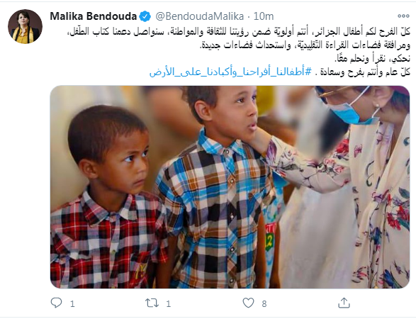Click the first line of Arabic tweet text

pyautogui.click(x=238, y=32)
